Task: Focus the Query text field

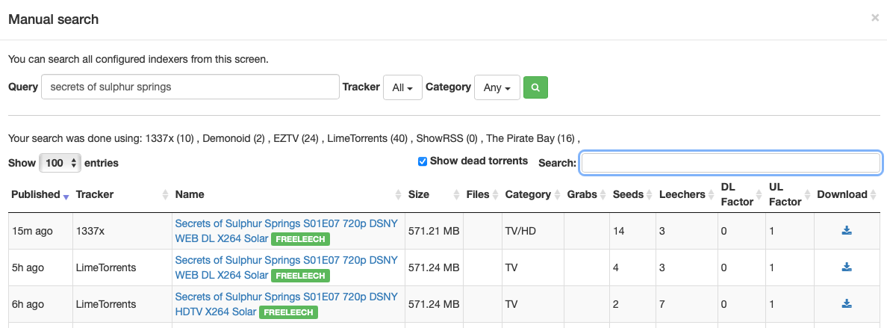Action: pos(190,87)
